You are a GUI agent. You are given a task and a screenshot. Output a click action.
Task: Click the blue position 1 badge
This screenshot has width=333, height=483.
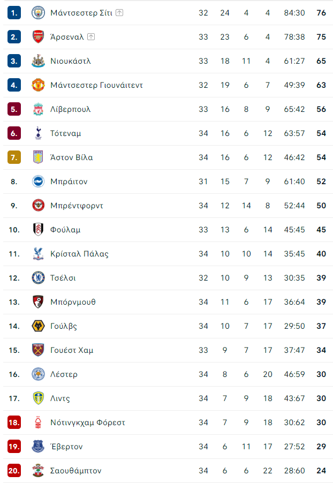[x=14, y=13]
